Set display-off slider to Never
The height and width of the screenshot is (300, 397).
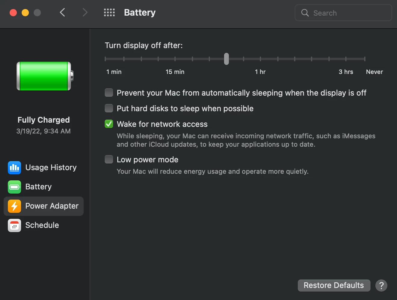[x=365, y=59]
